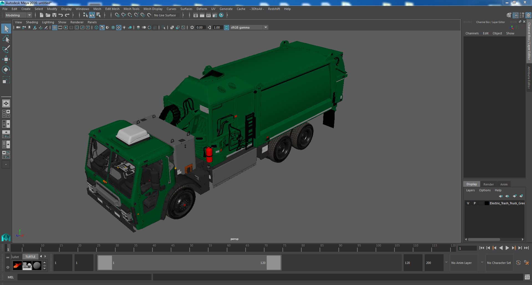Viewport: 532px width, 285px height.
Task: Click the black layer color swatch
Action: pyautogui.click(x=487, y=203)
